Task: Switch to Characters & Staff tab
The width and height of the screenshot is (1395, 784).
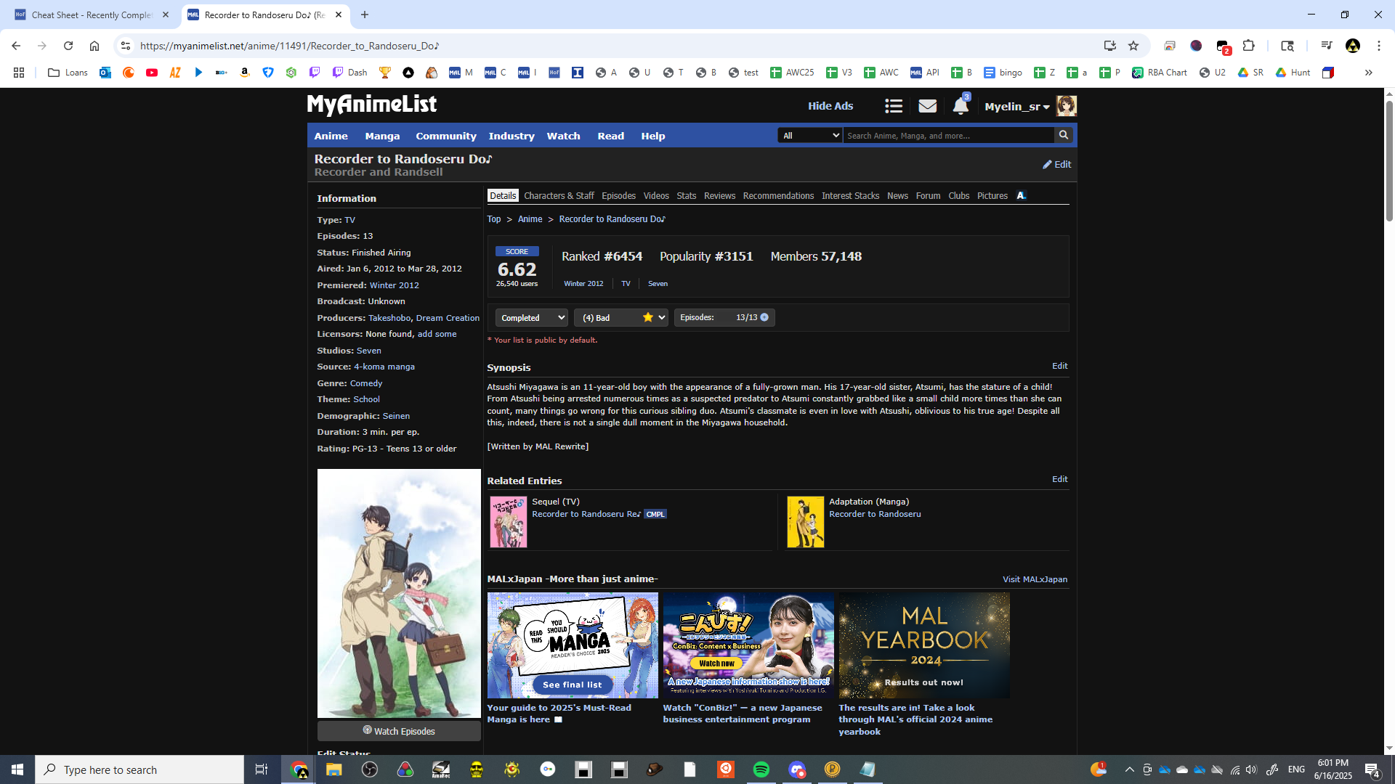Action: 558,196
